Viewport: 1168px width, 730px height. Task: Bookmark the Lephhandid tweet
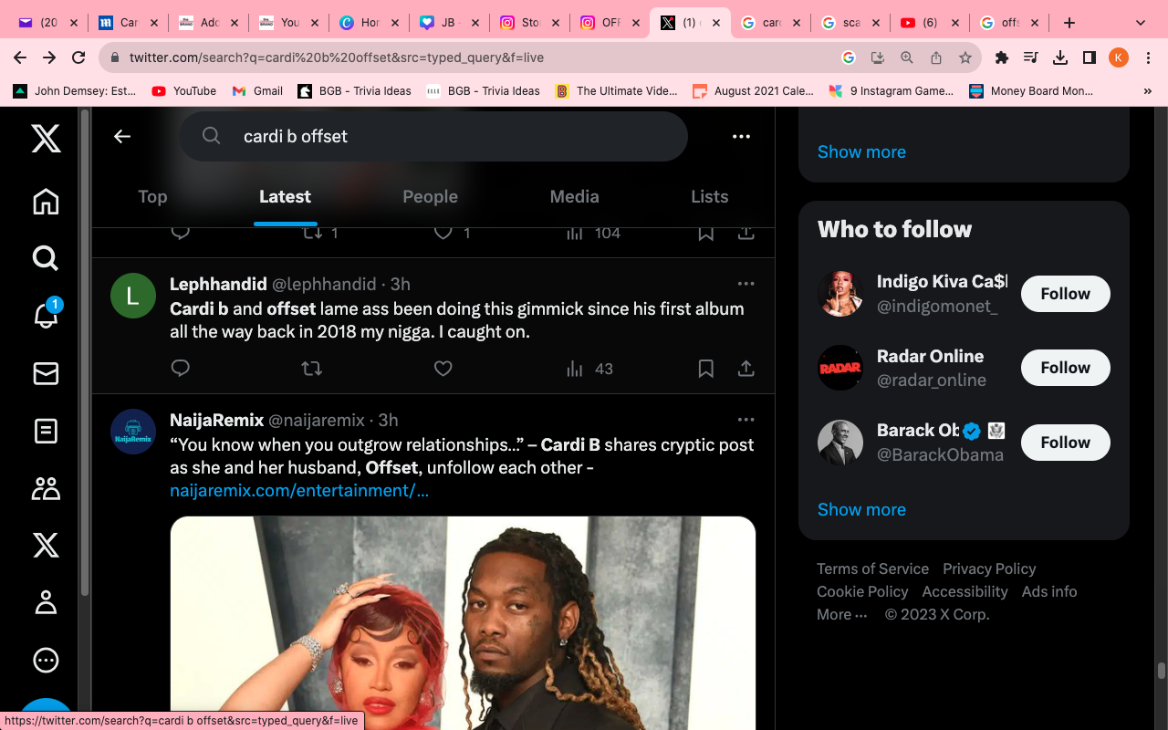point(706,369)
